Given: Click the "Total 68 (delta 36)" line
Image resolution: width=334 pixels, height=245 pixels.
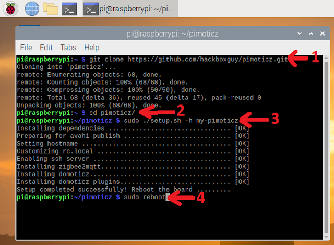Looking at the screenshot, I should point(139,98).
